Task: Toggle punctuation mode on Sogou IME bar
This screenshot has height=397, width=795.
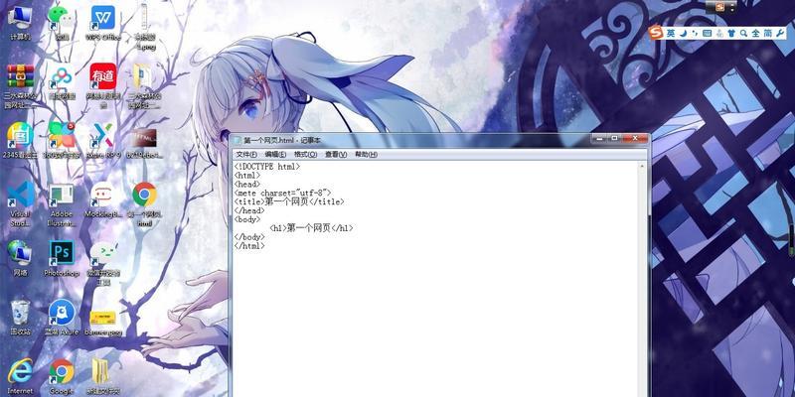Action: point(695,33)
